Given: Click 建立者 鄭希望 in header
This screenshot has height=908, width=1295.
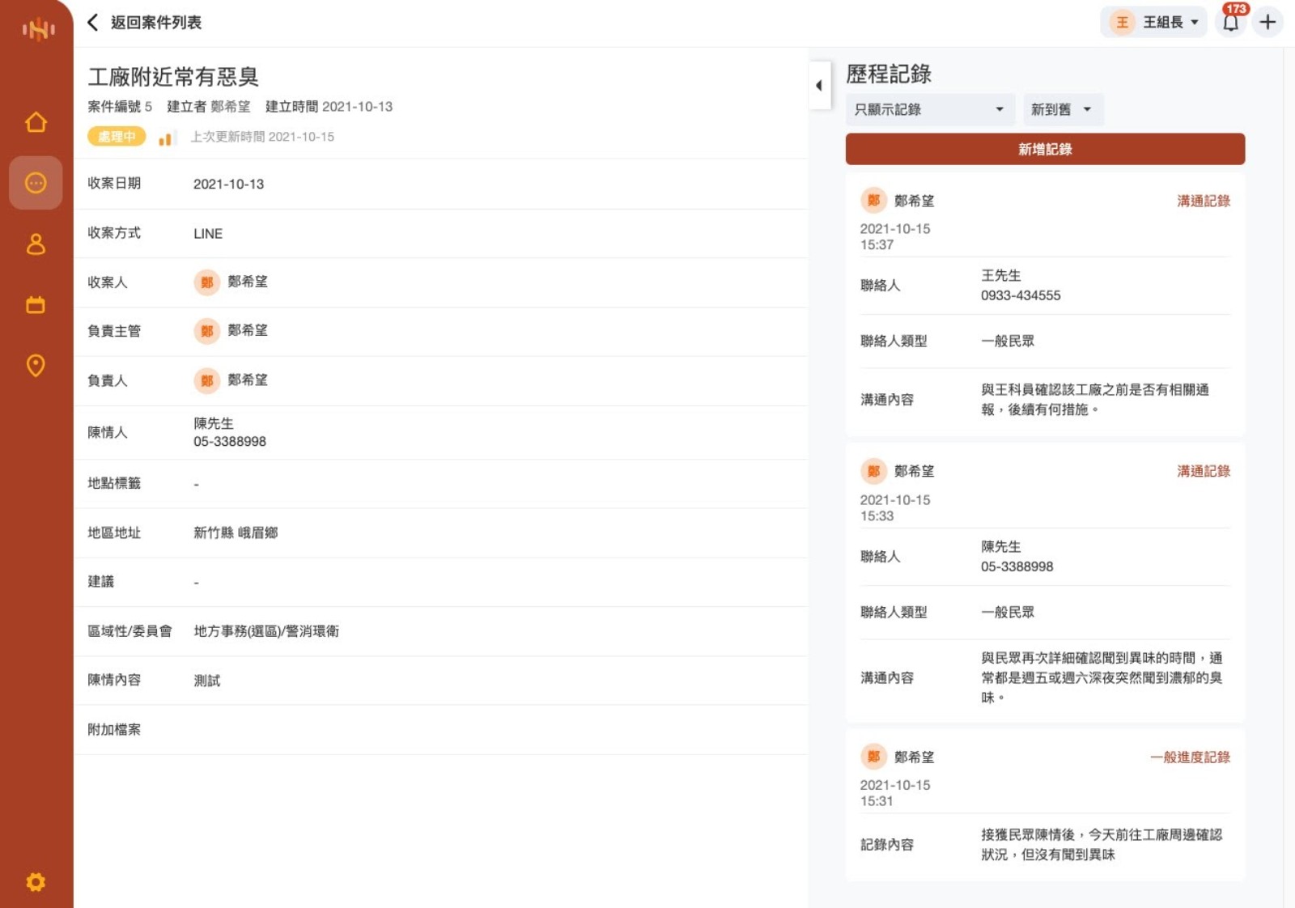Looking at the screenshot, I should 209,107.
